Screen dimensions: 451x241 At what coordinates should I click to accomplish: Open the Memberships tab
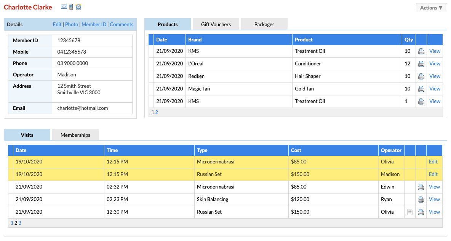click(75, 135)
